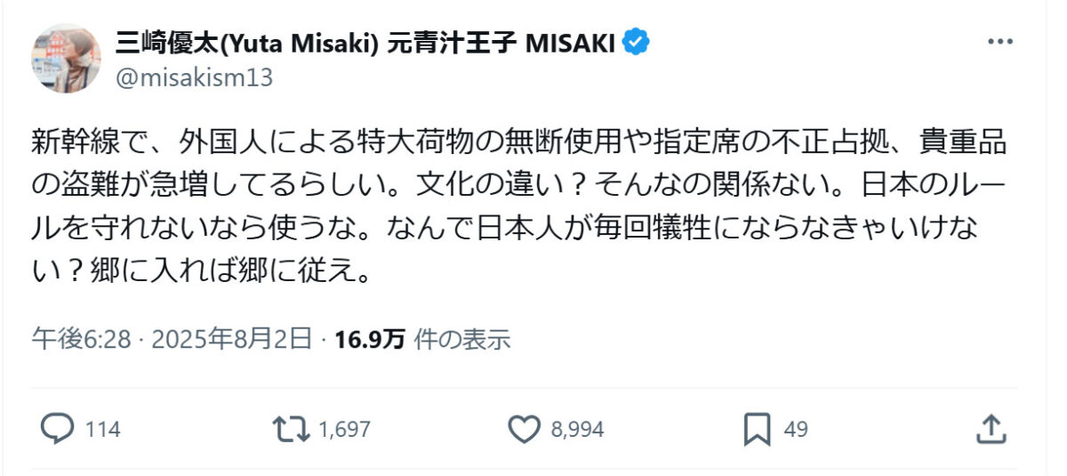Open view stats showing 16.9万
1067x476 pixels.
pyautogui.click(x=370, y=339)
